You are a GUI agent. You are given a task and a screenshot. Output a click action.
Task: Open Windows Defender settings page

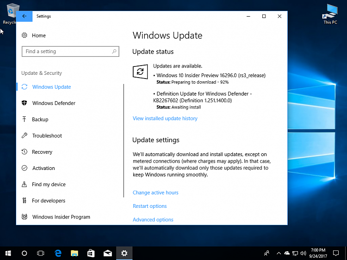point(54,103)
